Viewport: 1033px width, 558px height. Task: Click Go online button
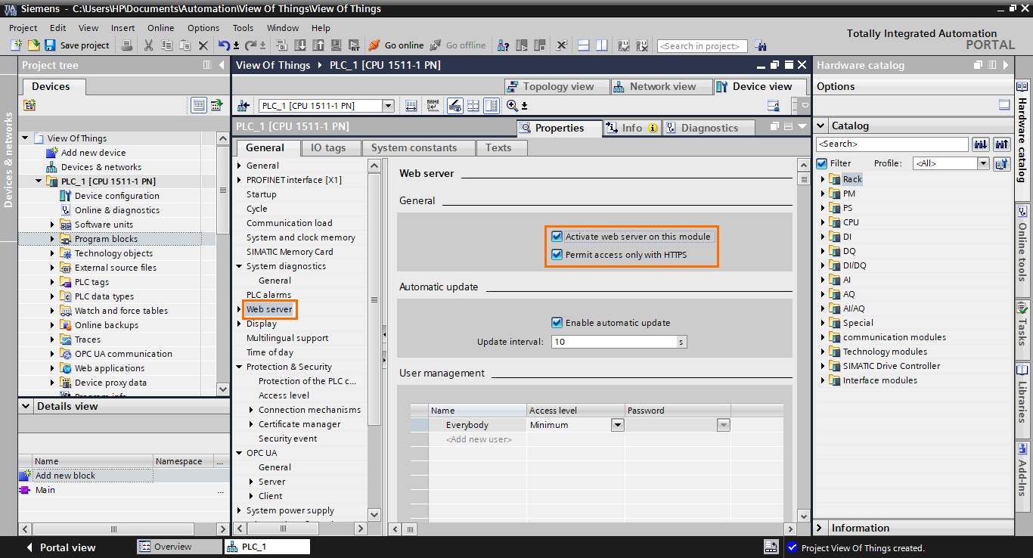tap(396, 45)
